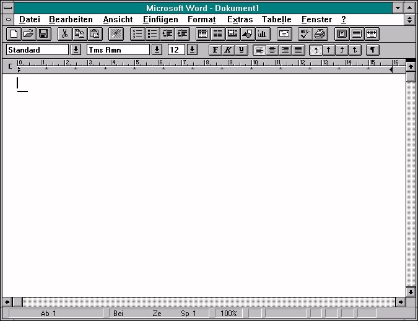
Task: Click the numbered list icon
Action: 137,34
